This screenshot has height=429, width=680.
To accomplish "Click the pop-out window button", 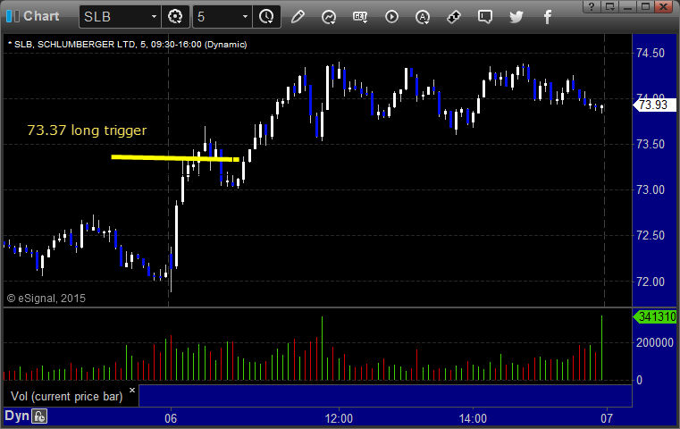I will [x=609, y=6].
